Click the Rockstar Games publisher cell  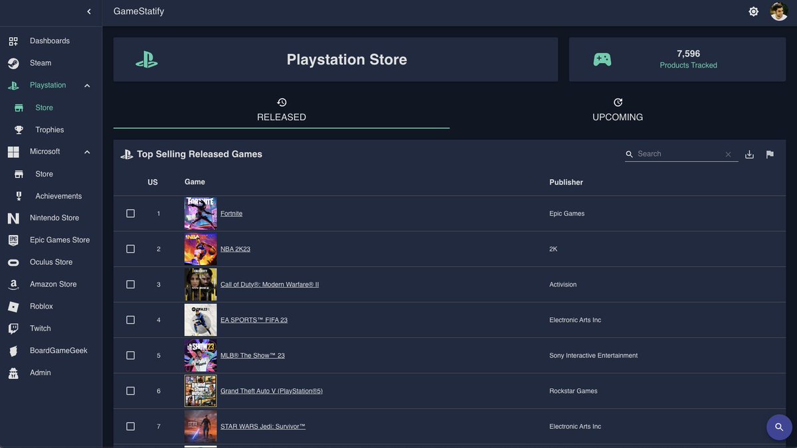[x=573, y=391]
